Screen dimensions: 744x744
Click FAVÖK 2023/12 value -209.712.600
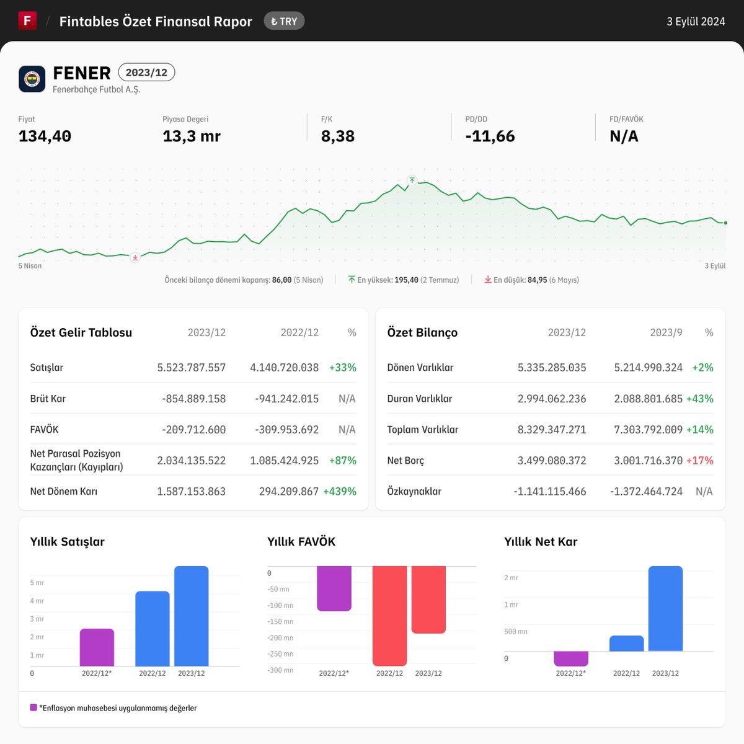(194, 429)
